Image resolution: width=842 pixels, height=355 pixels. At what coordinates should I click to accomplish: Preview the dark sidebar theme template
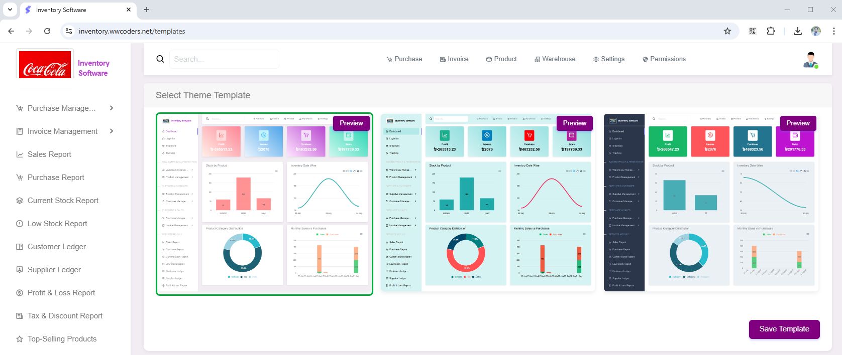point(798,123)
